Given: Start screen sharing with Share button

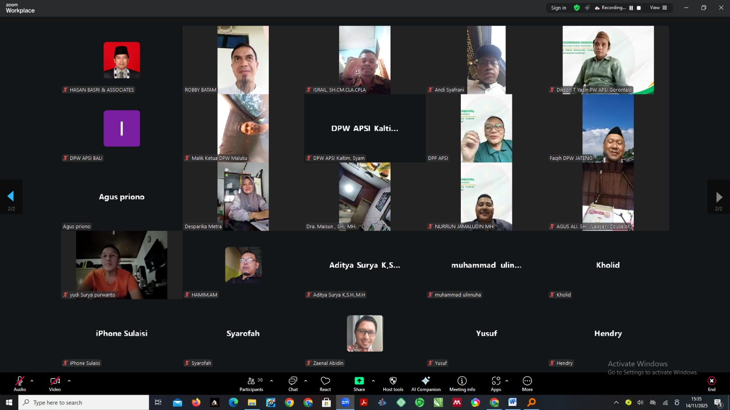Looking at the screenshot, I should pos(359,384).
